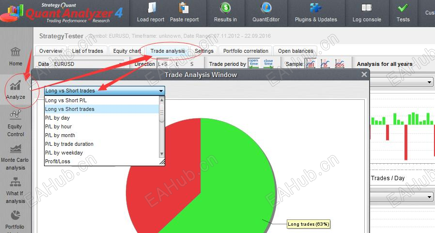Choose Long vs Short P/L option

tap(102, 100)
